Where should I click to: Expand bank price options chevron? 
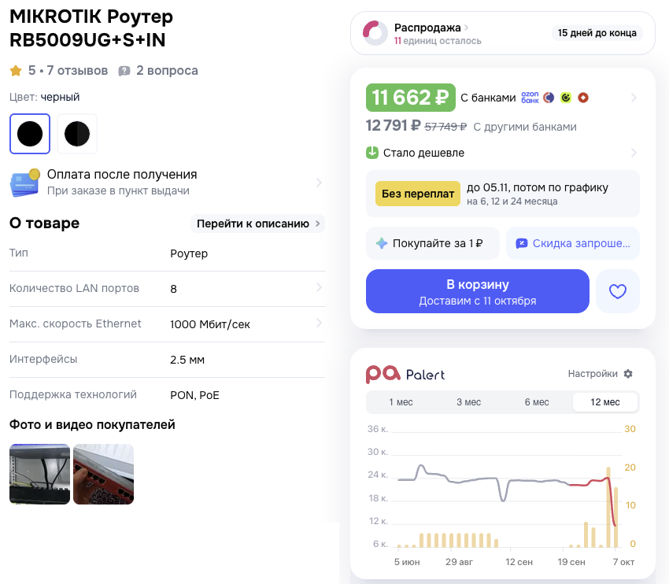pyautogui.click(x=634, y=98)
